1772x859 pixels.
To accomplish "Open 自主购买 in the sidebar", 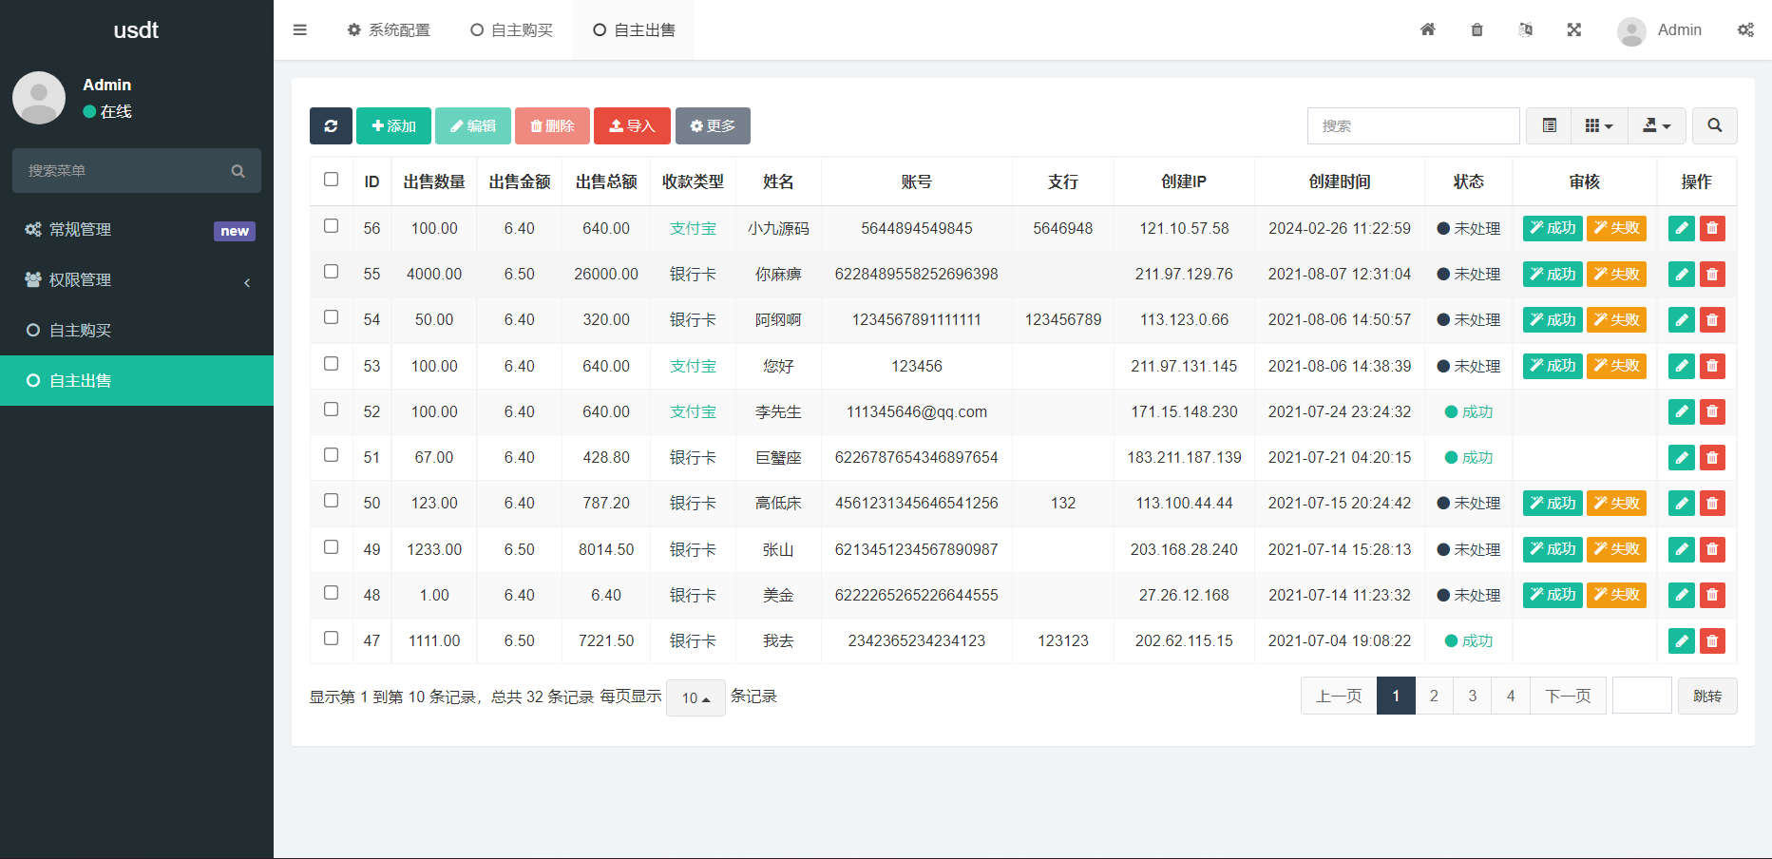I will click(137, 330).
